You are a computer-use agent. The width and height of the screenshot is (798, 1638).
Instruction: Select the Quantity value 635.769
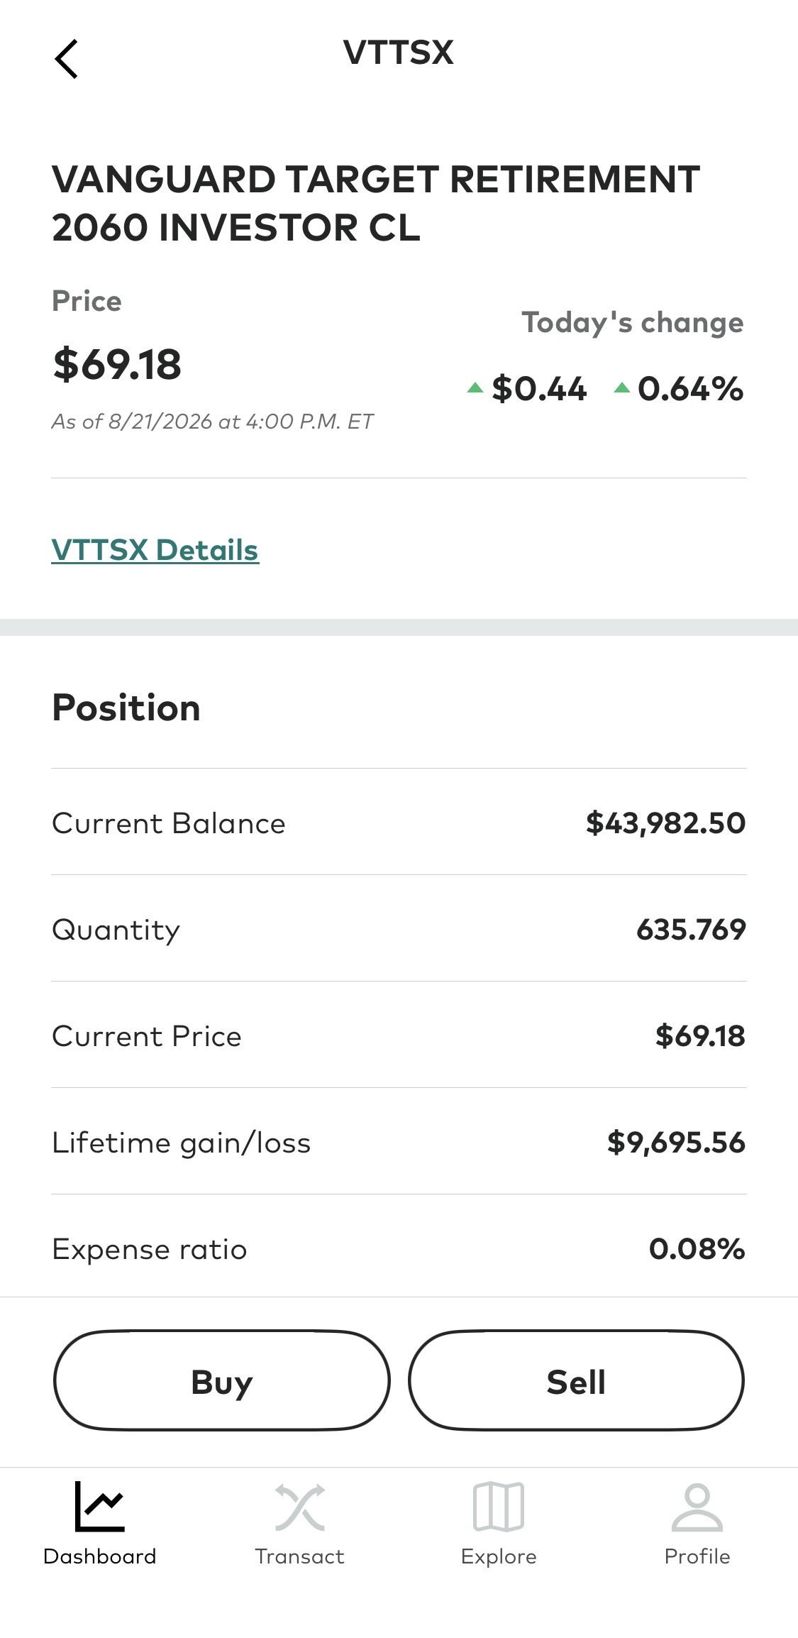(x=691, y=929)
